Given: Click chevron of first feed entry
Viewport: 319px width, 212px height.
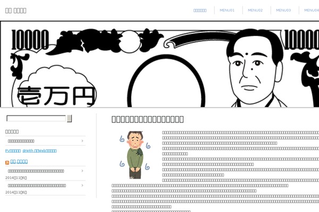Looking at the screenshot, I should pos(82,171).
